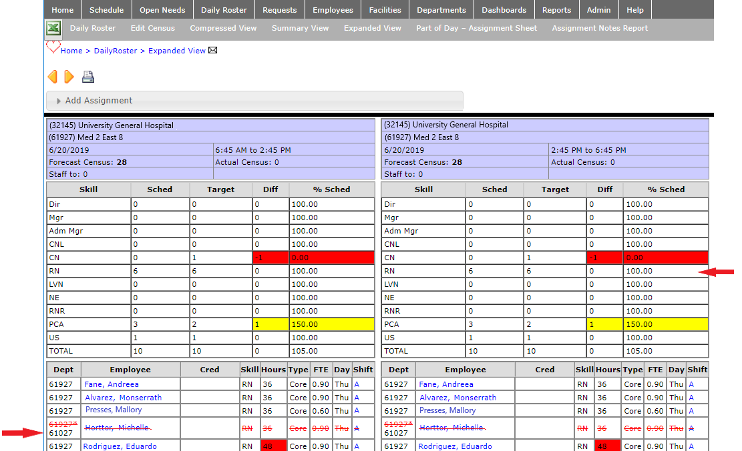
Task: Click Rodriguez, Eduardo link in left roster
Action: pos(120,446)
